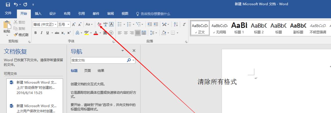Click the Format Painter (格式刷) button
The image size is (331, 113).
21,35
